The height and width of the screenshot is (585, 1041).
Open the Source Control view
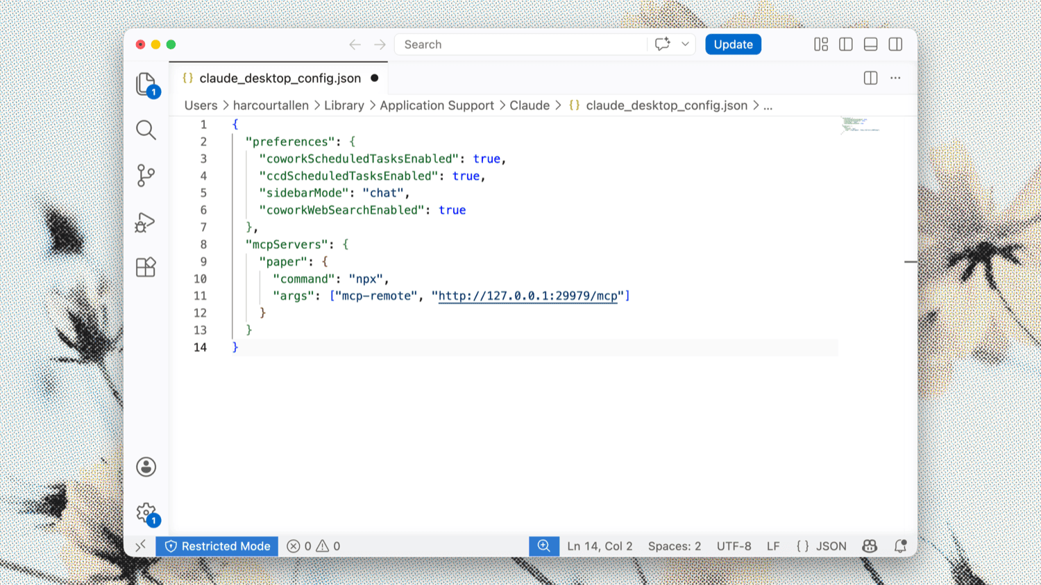coord(146,175)
